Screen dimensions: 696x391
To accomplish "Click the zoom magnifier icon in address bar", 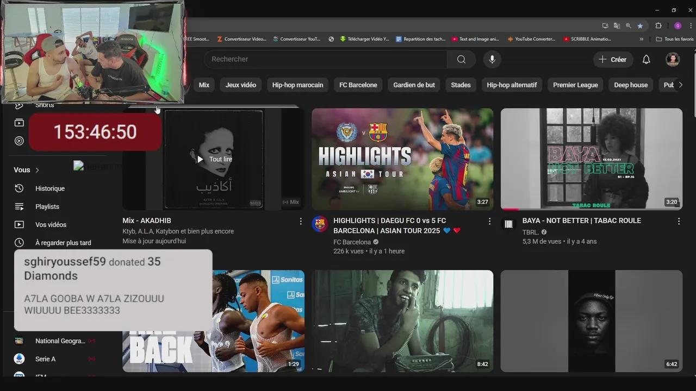I will click(628, 26).
